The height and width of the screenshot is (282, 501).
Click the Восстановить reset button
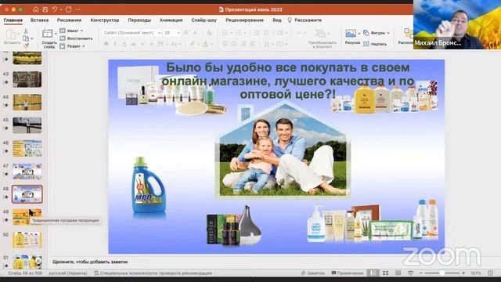tap(76, 38)
